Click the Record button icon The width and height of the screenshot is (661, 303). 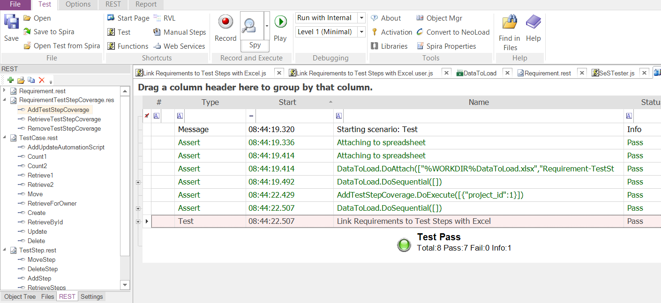pyautogui.click(x=225, y=22)
